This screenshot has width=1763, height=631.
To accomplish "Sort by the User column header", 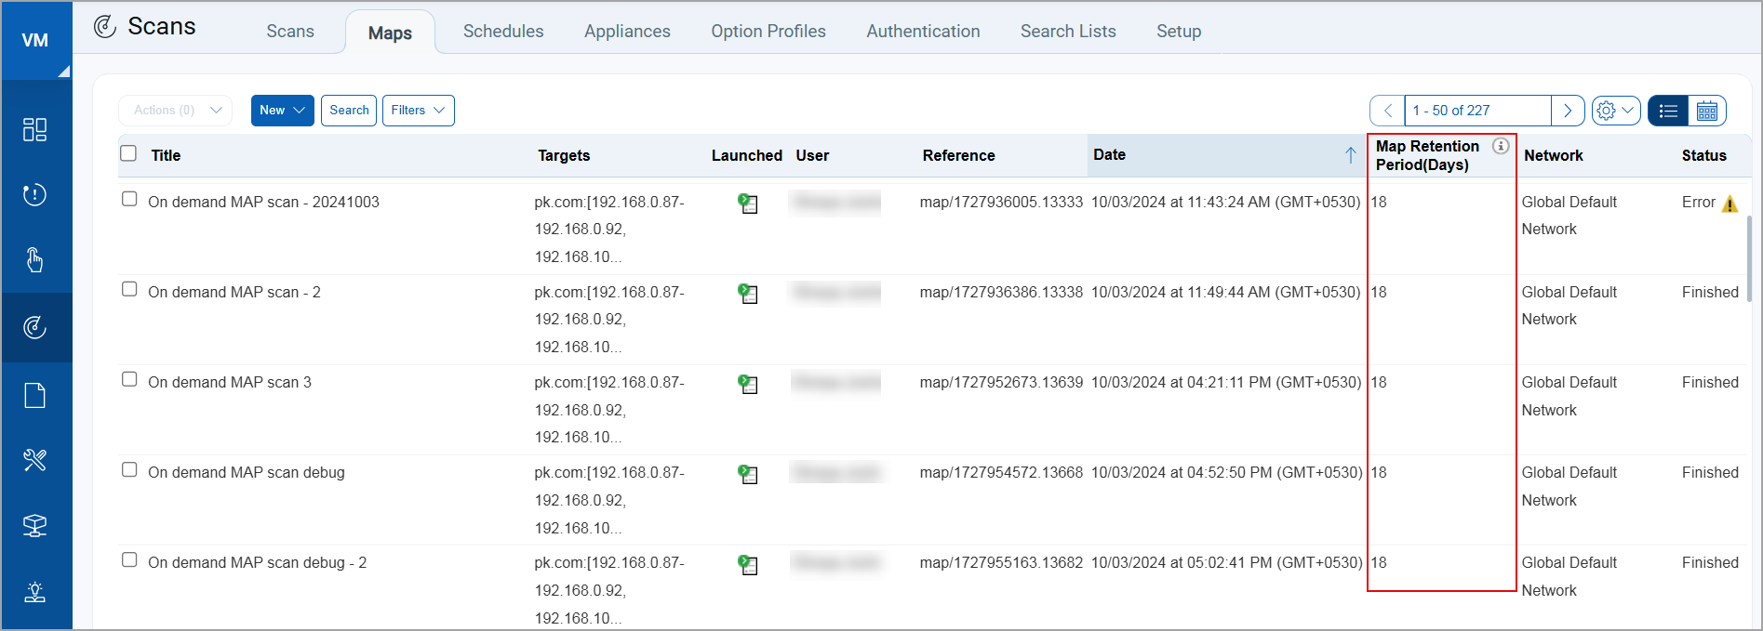I will 812,156.
